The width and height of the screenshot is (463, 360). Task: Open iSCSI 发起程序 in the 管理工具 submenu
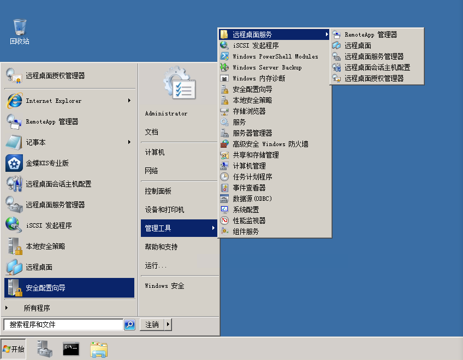point(274,45)
